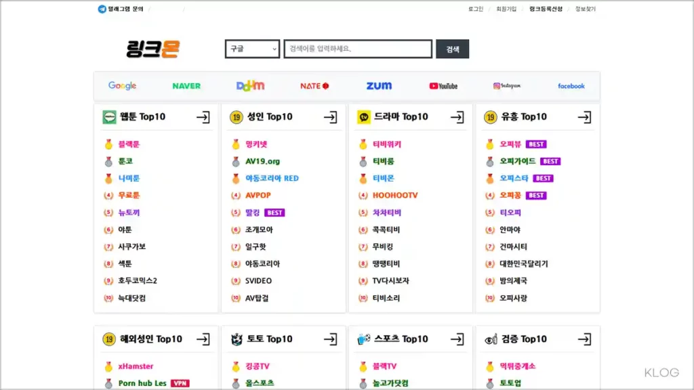The height and width of the screenshot is (390, 694).
Task: Open 나미툰 in the webtoon list
Action: [129, 178]
